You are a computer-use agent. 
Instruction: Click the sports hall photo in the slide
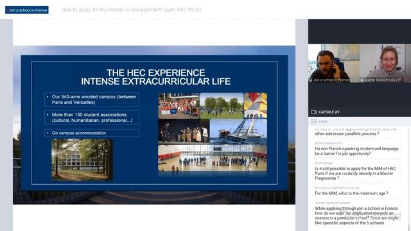click(x=213, y=158)
